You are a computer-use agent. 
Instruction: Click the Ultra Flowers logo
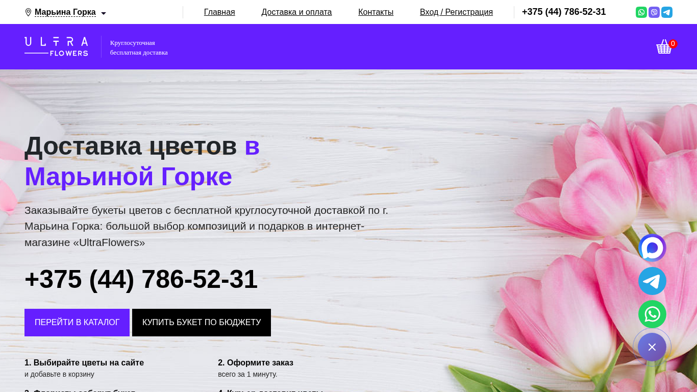(56, 46)
